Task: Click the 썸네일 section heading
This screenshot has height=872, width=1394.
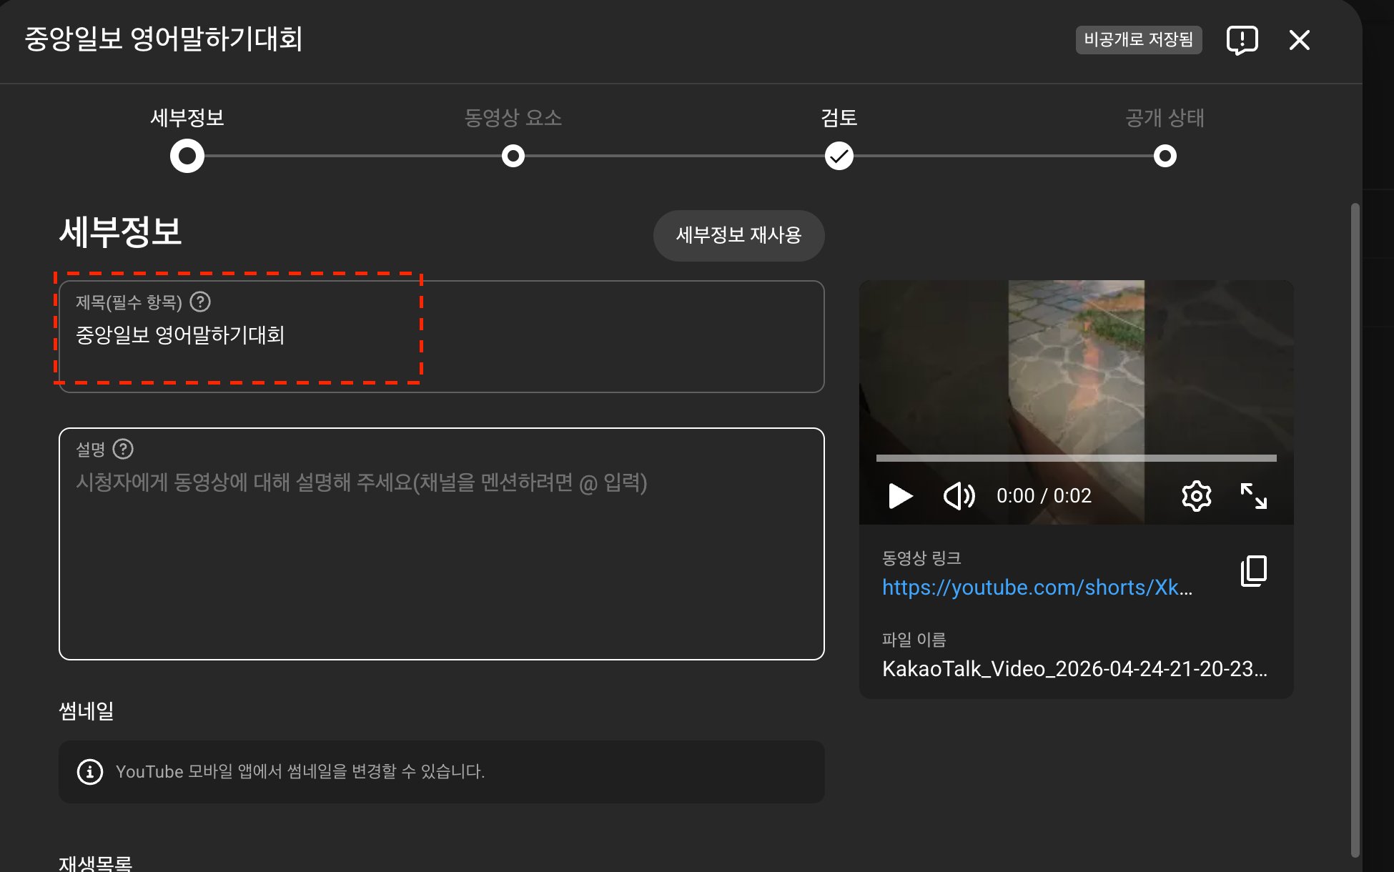Action: click(86, 711)
